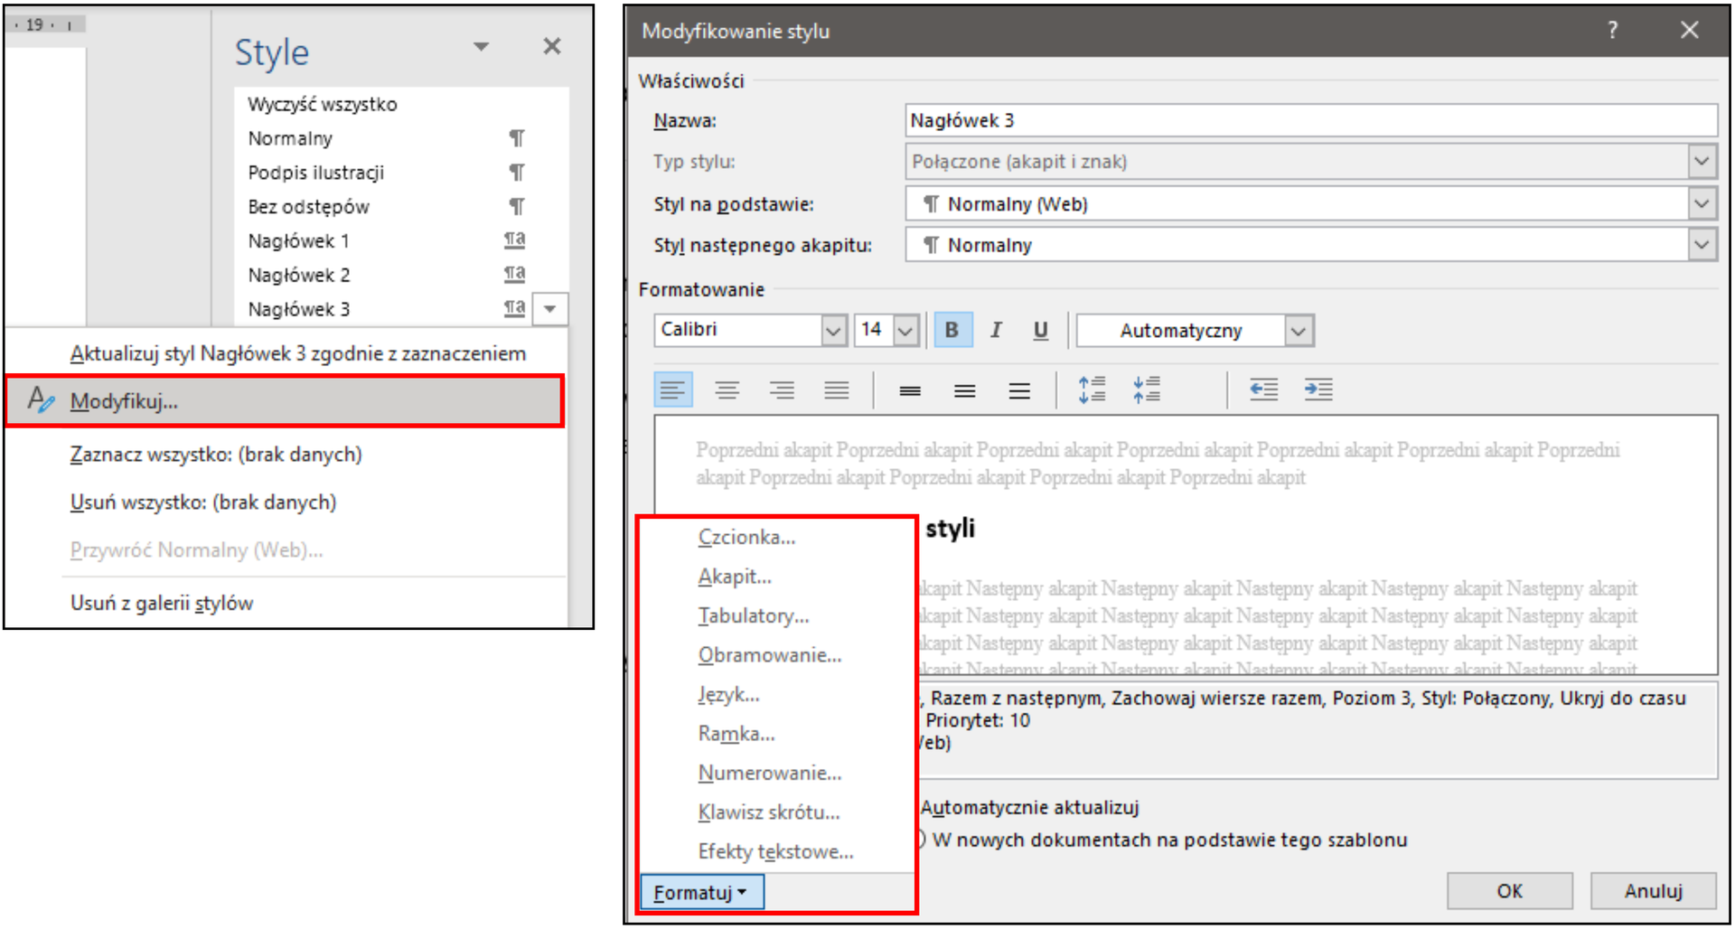The height and width of the screenshot is (929, 1735).
Task: Open Efekty tekstowe... format option
Action: pos(775,851)
